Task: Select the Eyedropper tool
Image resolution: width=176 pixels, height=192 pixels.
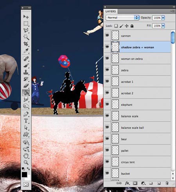Action: pyautogui.click(x=26, y=51)
